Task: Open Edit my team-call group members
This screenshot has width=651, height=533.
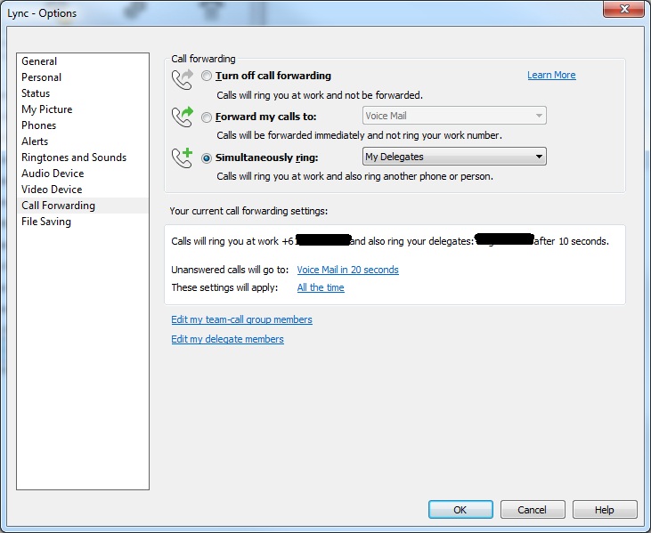Action: (x=241, y=319)
